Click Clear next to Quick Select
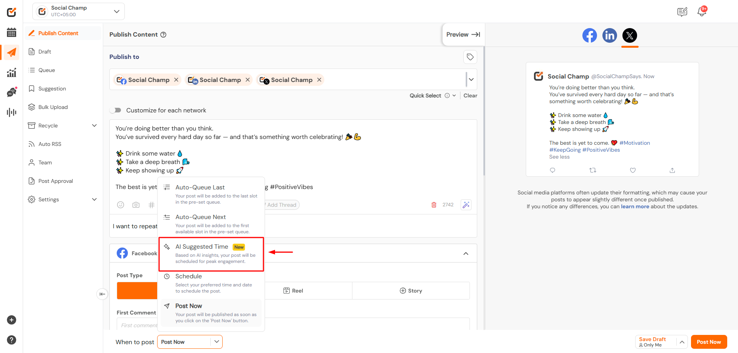The width and height of the screenshot is (738, 353). [x=470, y=95]
